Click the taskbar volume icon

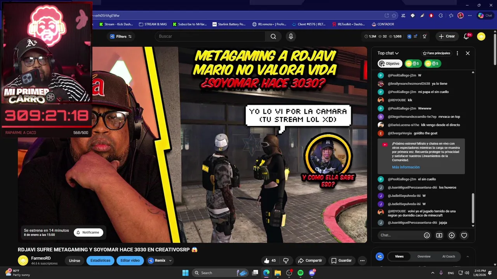click(x=467, y=273)
